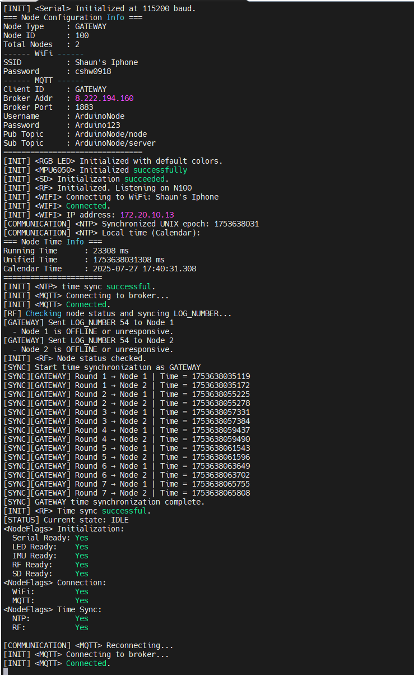The image size is (414, 675).
Task: Click the Serial initialized at 115200 baud line
Action: click(100, 8)
